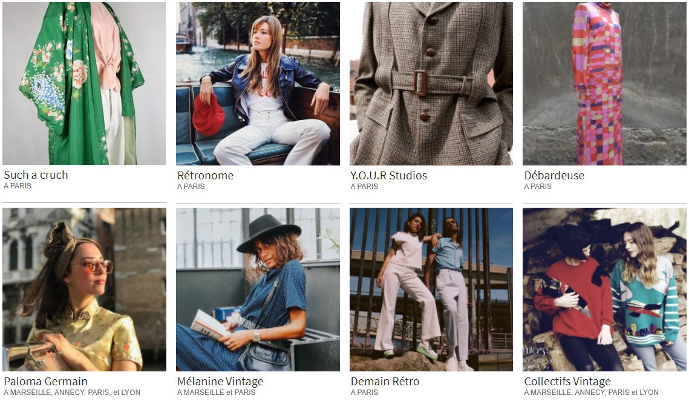Click the A MARSEILLE et PARIS location text
The width and height of the screenshot is (689, 404).
point(216,392)
